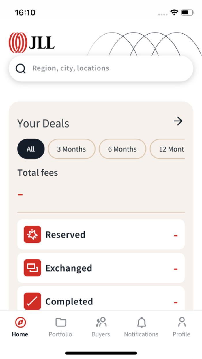This screenshot has width=202, height=359.
Task: Switch to the Portfolio tab
Action: [60, 327]
